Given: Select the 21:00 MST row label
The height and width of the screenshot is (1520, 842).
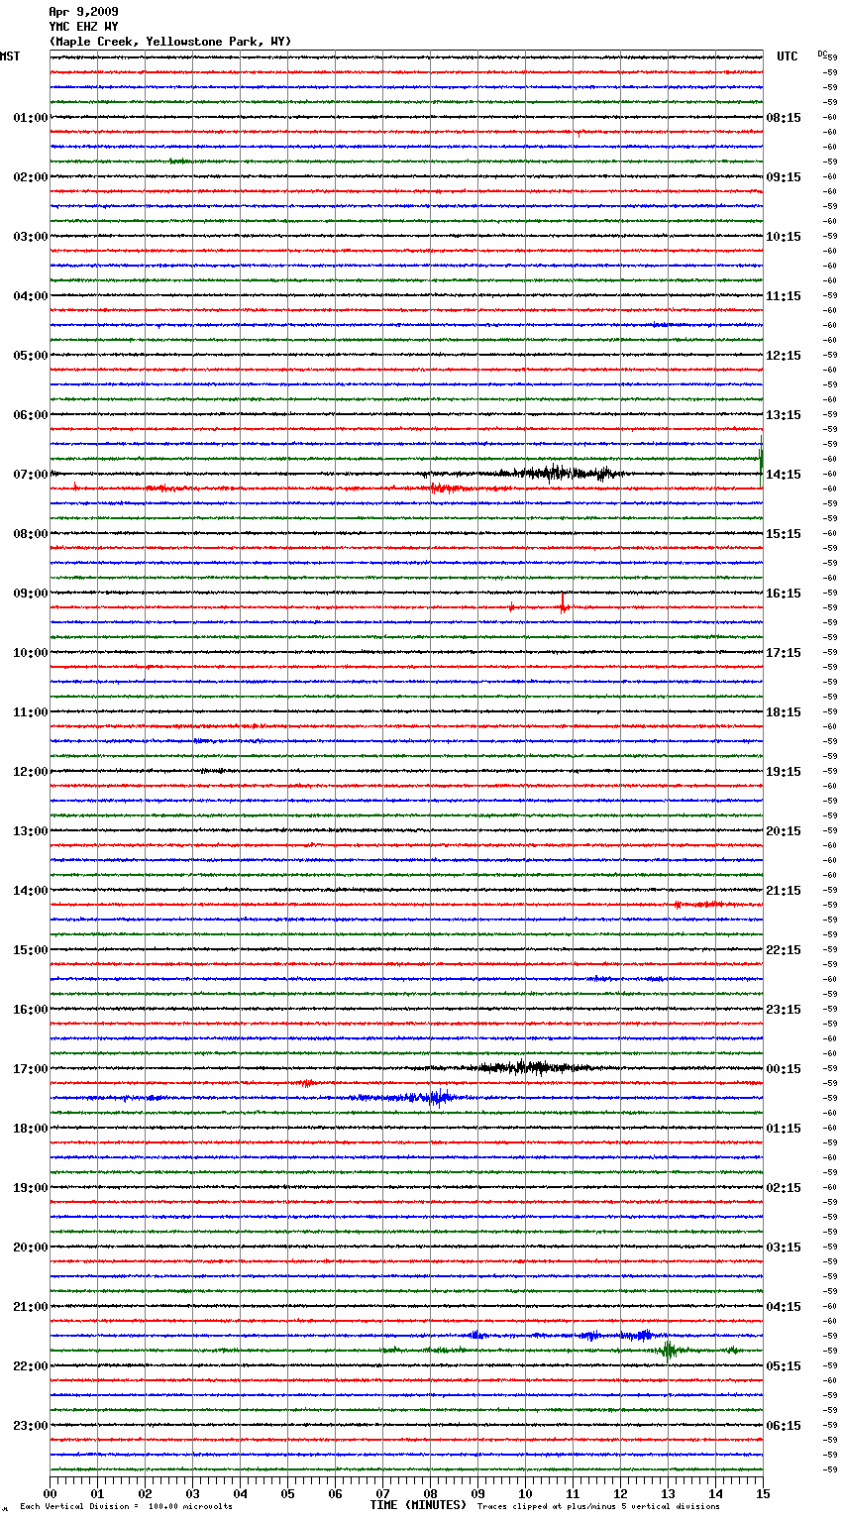Looking at the screenshot, I should click(31, 1307).
